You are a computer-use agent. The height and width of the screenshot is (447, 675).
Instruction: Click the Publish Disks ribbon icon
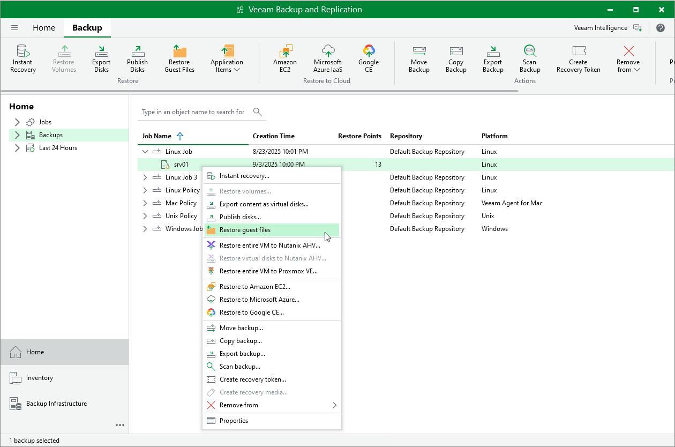coord(137,58)
